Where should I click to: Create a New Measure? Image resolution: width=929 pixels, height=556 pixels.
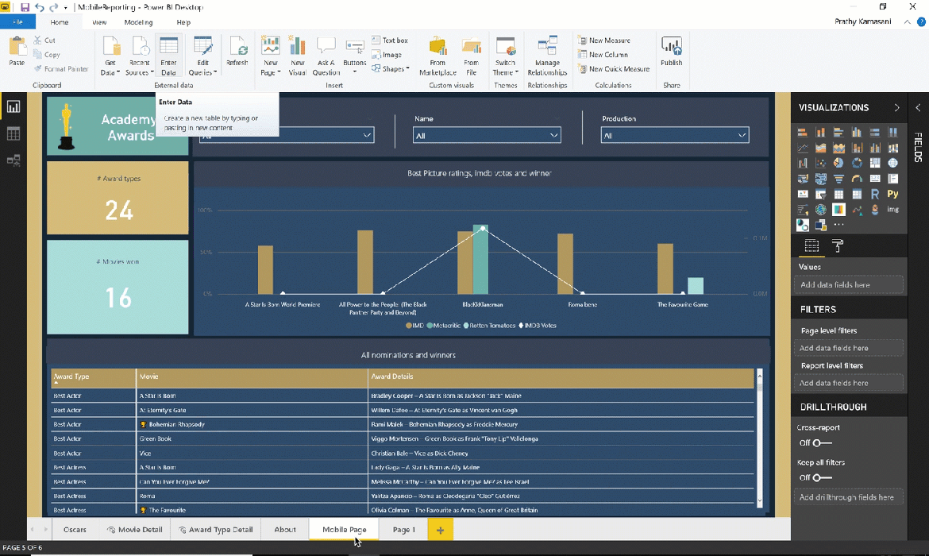[604, 41]
